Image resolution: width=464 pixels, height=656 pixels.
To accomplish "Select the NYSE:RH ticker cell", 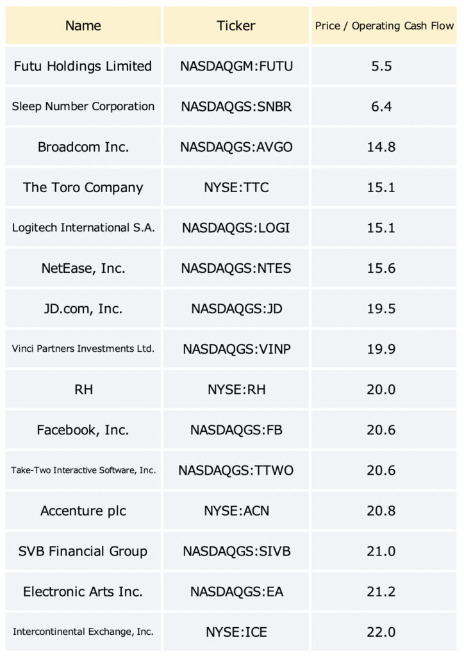I will 236,389.
